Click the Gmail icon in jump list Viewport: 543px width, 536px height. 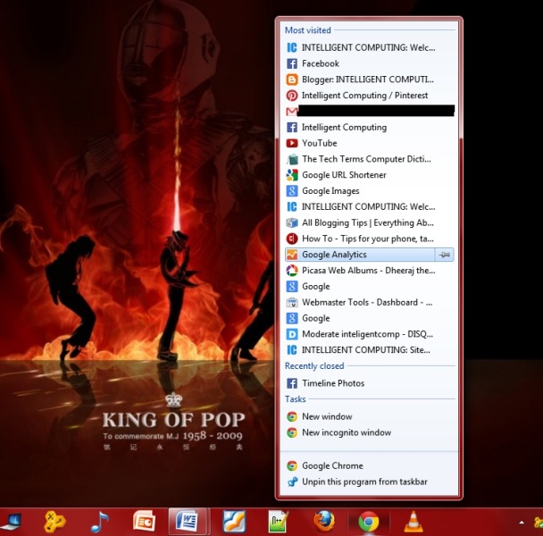click(292, 111)
